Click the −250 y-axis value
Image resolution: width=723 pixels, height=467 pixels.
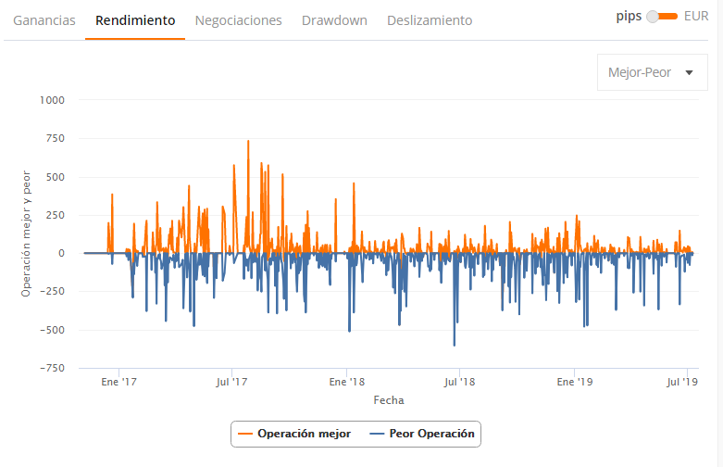pyautogui.click(x=52, y=292)
